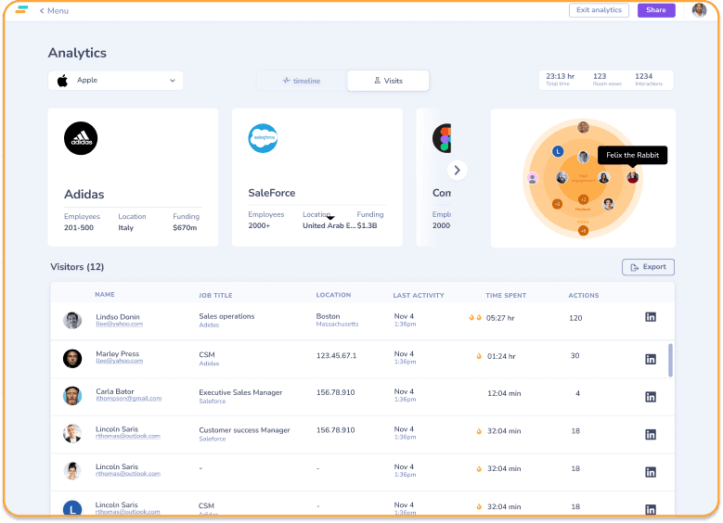
Task: Click the pink avatar at chart's left edge
Action: click(533, 178)
